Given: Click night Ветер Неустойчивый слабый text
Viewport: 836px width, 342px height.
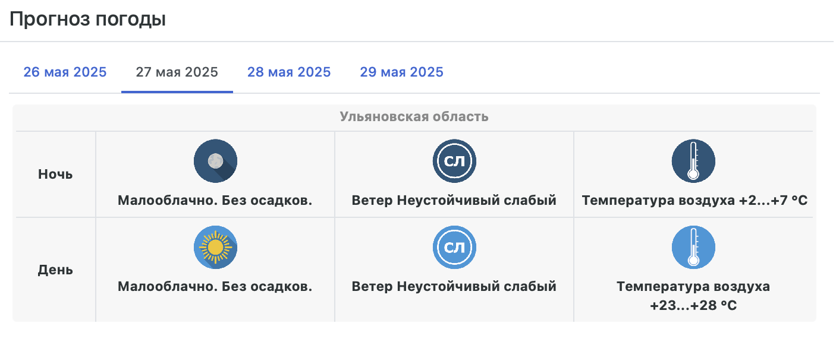Looking at the screenshot, I should (454, 201).
